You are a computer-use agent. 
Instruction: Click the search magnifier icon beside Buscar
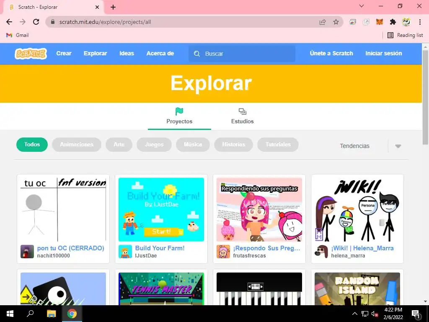(x=197, y=54)
